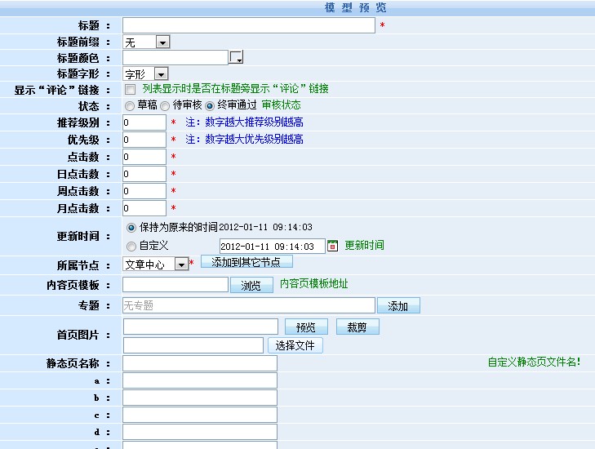Enable the show comment link checkbox
Viewport: 595px width, 449px height.
point(130,89)
